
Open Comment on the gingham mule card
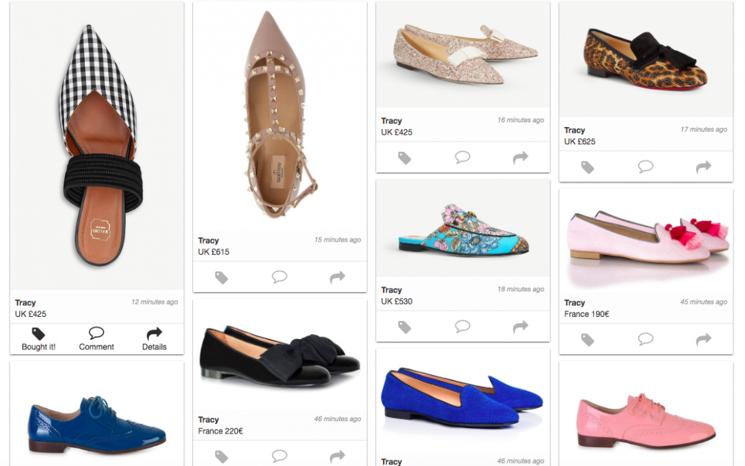point(97,338)
